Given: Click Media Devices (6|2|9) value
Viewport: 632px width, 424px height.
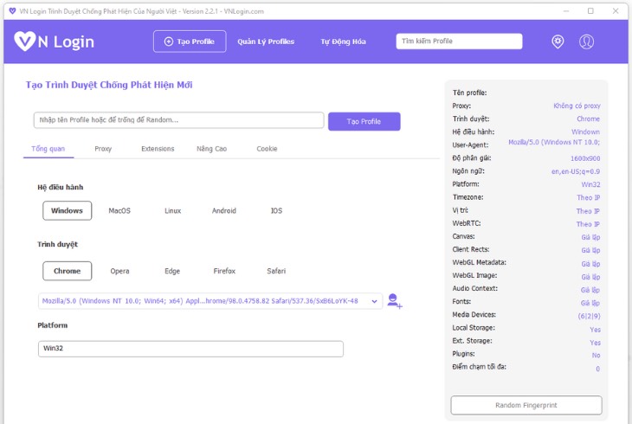Looking at the screenshot, I should [x=589, y=316].
